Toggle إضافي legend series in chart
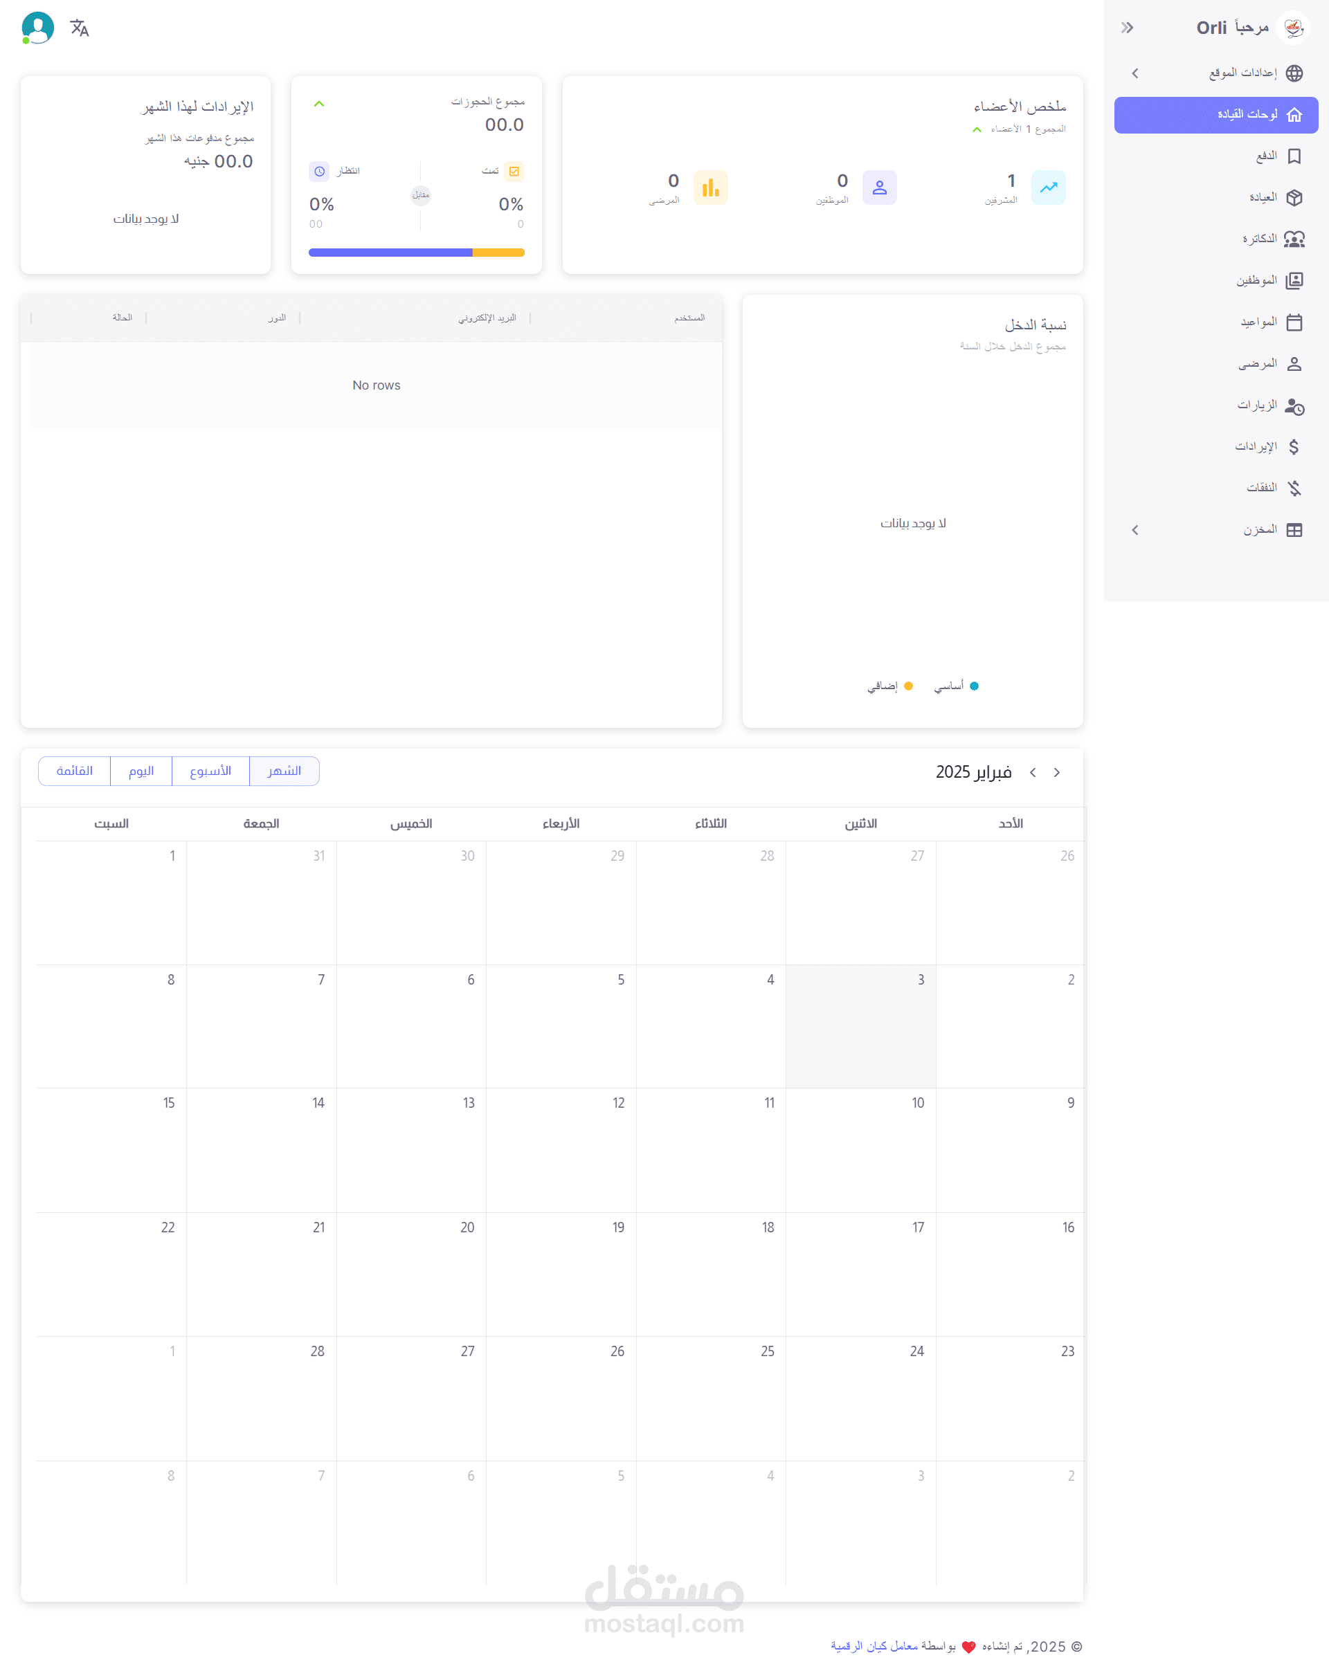Viewport: 1329px width, 1671px height. [890, 686]
